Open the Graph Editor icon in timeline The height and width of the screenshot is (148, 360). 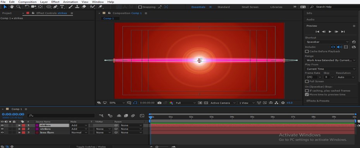[x=142, y=116]
